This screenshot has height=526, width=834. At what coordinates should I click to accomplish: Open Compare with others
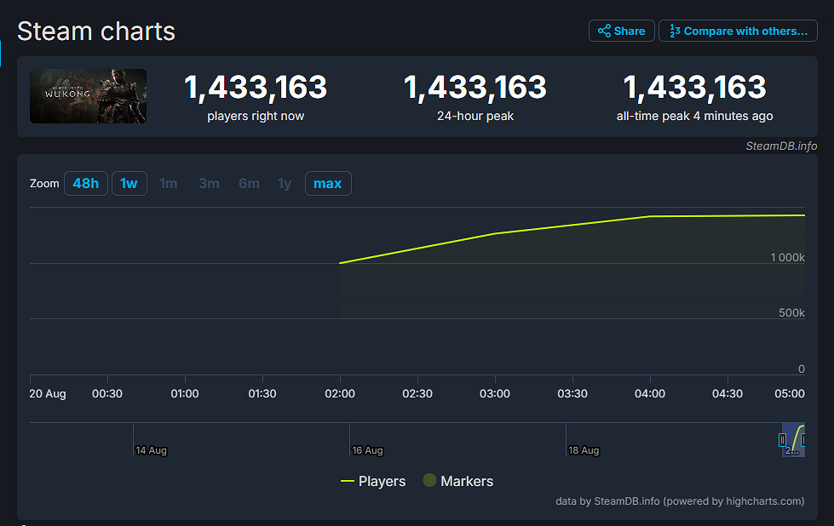[x=738, y=31]
